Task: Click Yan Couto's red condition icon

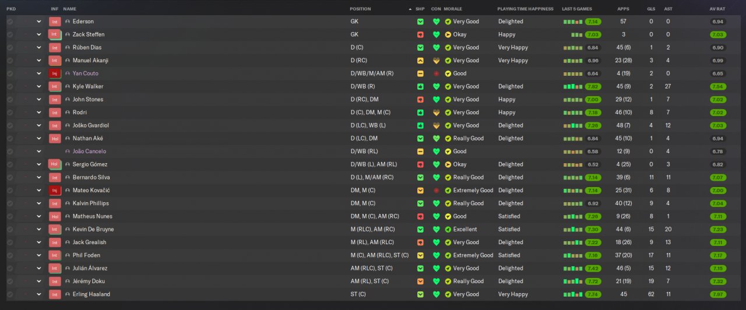Action: pyautogui.click(x=436, y=73)
